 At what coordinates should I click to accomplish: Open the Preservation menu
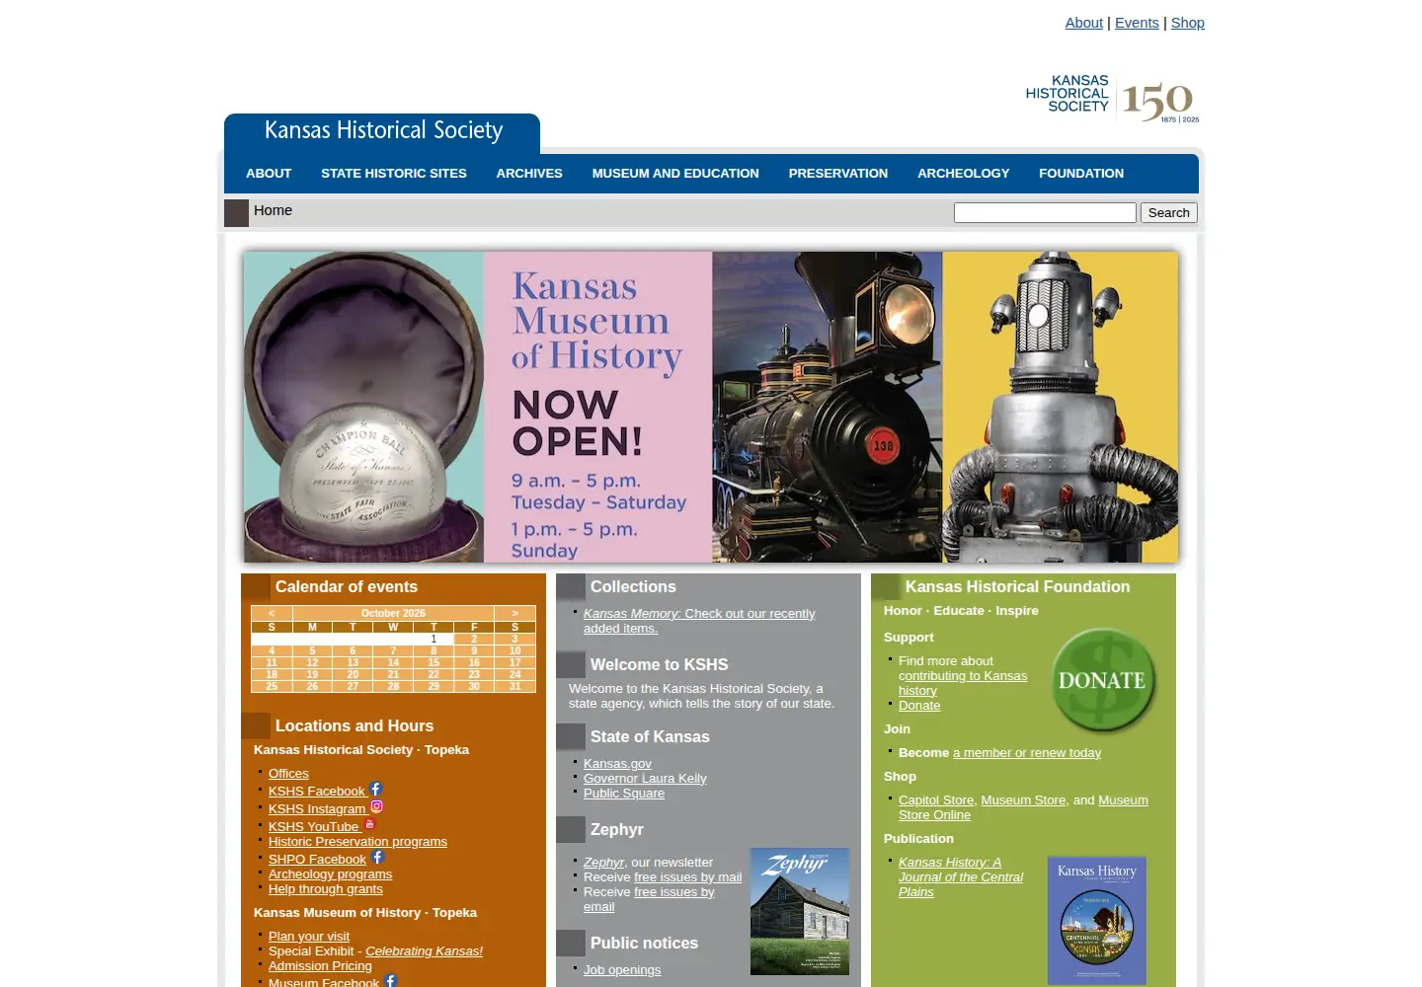[838, 174]
